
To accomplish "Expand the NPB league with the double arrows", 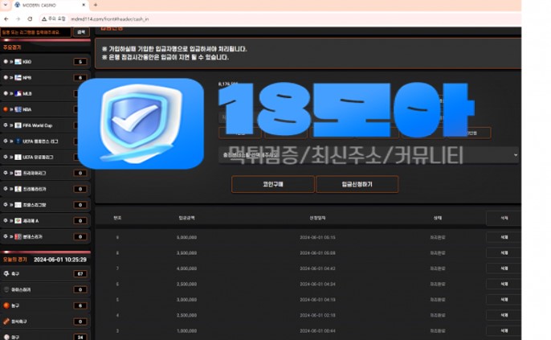I will (x=11, y=77).
